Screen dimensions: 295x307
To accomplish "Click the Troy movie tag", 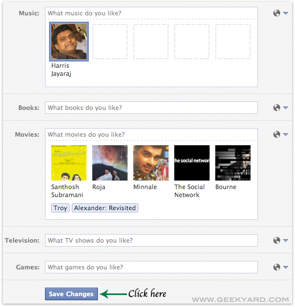I will click(60, 208).
